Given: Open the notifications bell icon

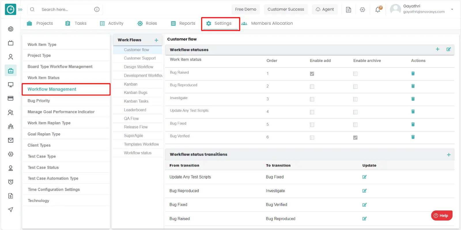Looking at the screenshot, I should click(x=378, y=9).
